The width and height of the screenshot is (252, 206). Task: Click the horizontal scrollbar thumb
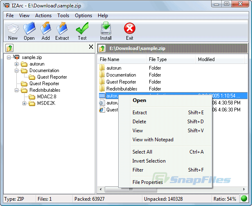(131, 190)
